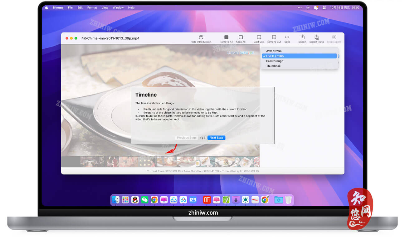The image size is (405, 243).
Task: Open Launchpad from the Dock
Action: [125, 200]
